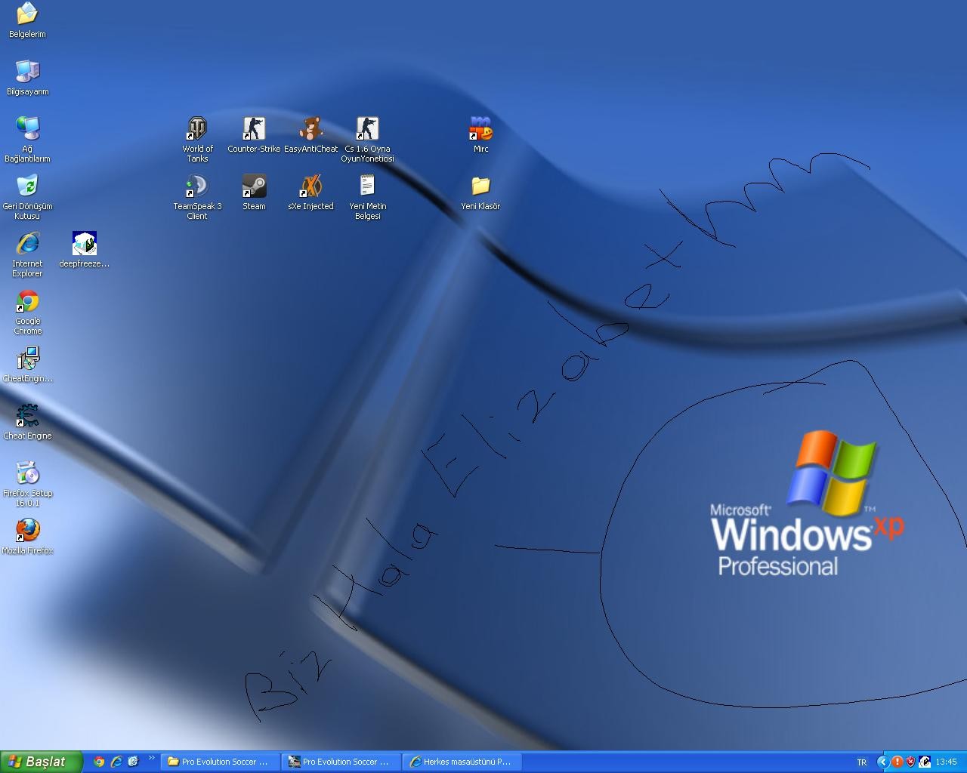
Task: Click the Deep Freeze tray icon
Action: (x=925, y=762)
